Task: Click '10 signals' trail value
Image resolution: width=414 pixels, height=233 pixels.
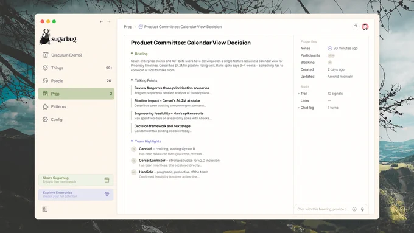Action: point(335,94)
